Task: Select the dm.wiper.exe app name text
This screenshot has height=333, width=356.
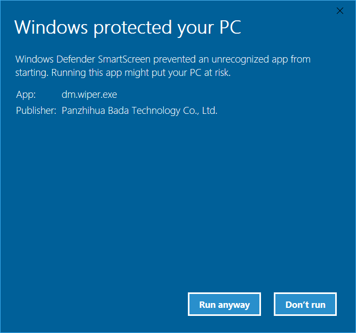Action: (89, 94)
